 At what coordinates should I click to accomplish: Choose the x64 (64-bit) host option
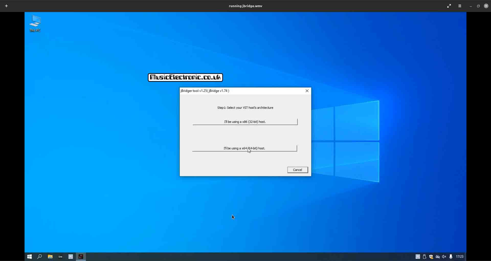[x=244, y=148]
